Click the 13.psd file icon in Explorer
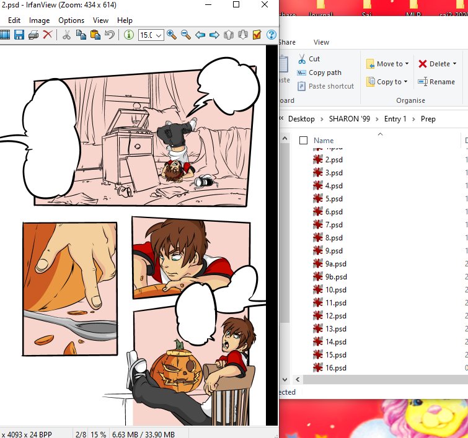 click(318, 328)
